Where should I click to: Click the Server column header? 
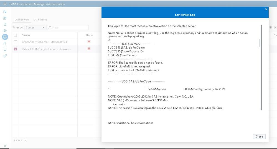(x=26, y=35)
